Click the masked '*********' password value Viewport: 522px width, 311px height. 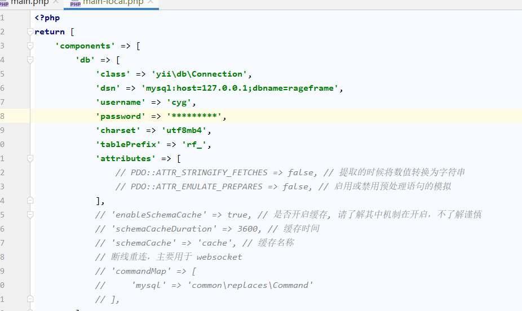194,116
